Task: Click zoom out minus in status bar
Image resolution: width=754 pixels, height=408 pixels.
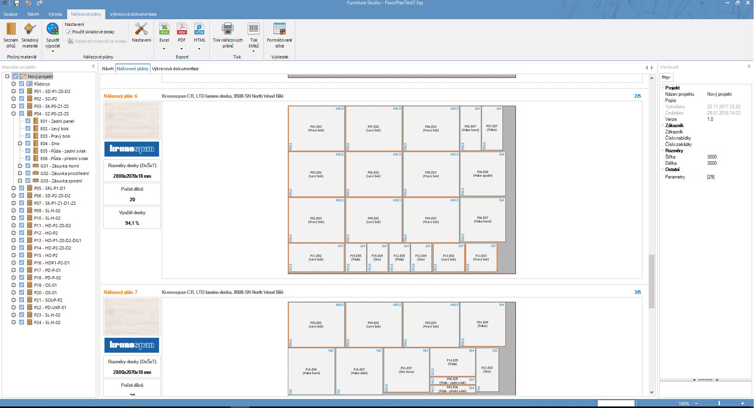Action: point(696,403)
